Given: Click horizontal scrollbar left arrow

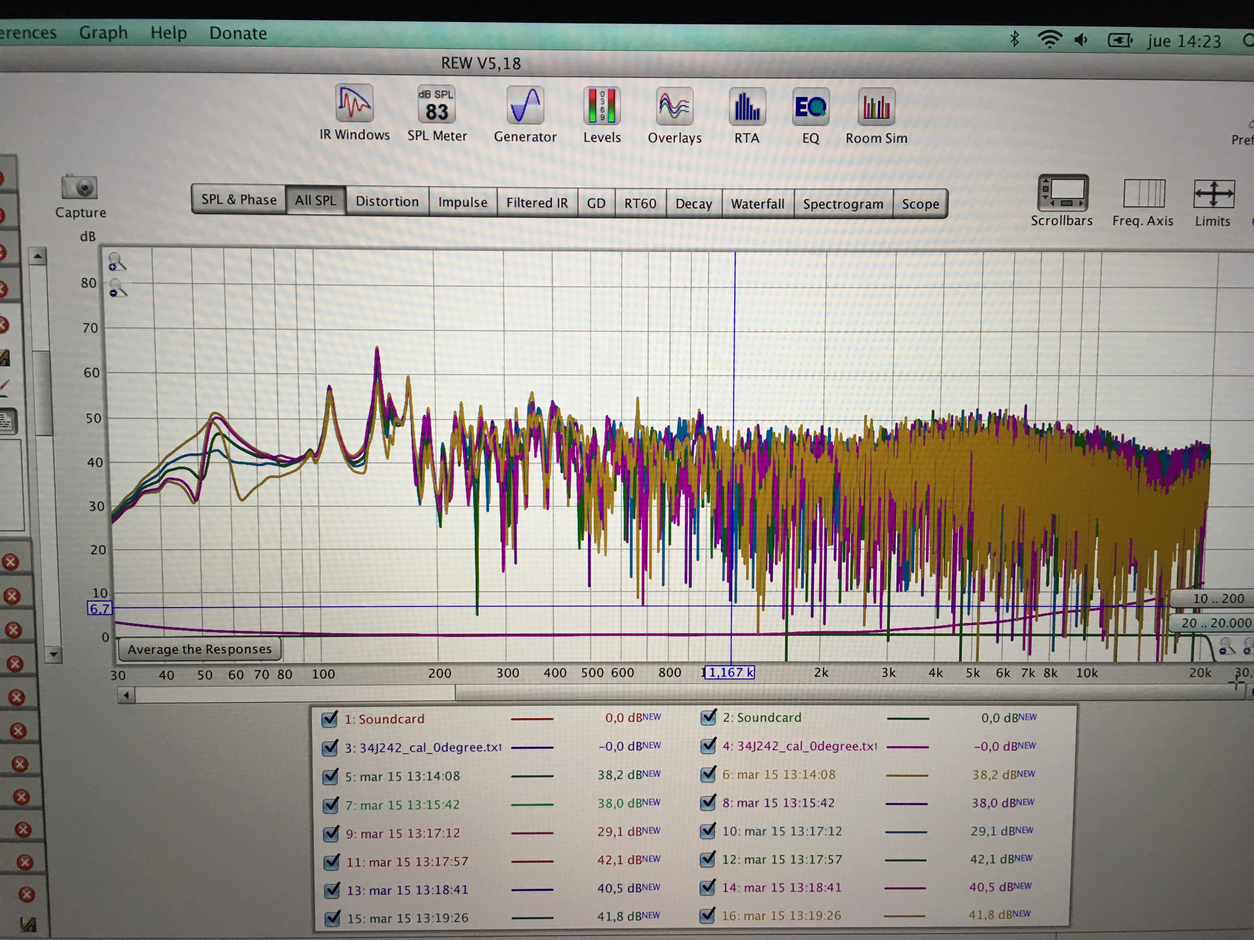Looking at the screenshot, I should click(126, 695).
